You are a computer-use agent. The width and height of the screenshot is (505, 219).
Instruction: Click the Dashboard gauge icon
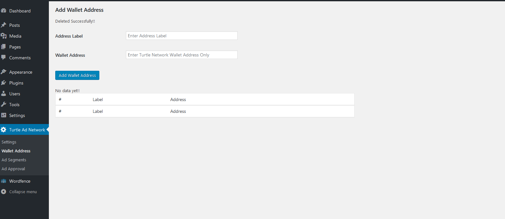(x=4, y=11)
